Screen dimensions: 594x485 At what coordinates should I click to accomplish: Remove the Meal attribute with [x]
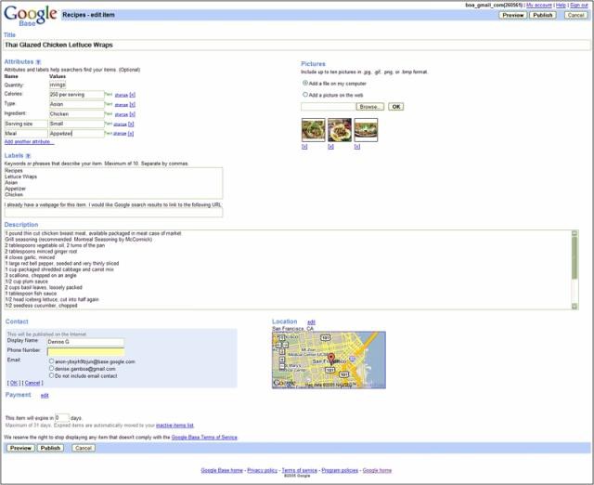click(x=132, y=134)
